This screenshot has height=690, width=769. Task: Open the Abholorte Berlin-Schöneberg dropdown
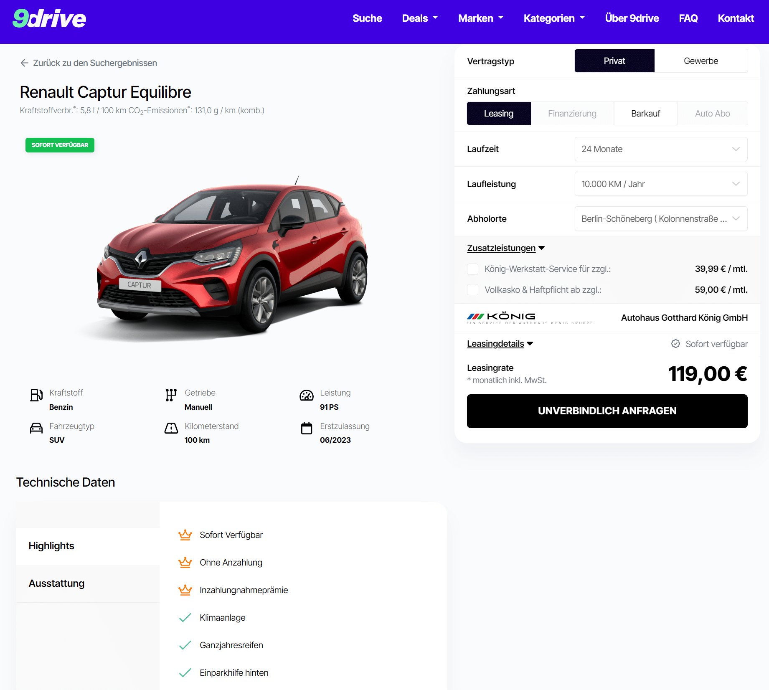661,219
